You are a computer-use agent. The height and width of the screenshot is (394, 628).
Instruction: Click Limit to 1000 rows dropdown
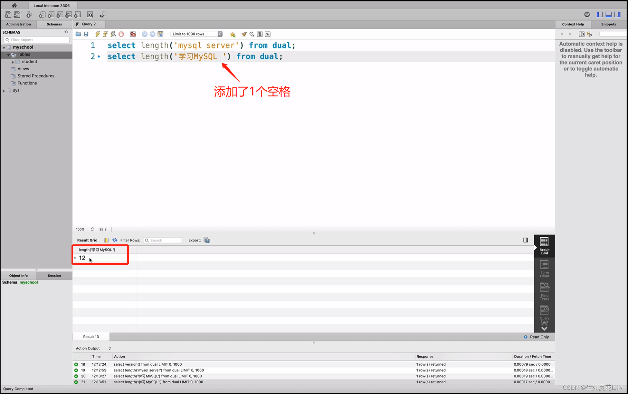pyautogui.click(x=195, y=34)
